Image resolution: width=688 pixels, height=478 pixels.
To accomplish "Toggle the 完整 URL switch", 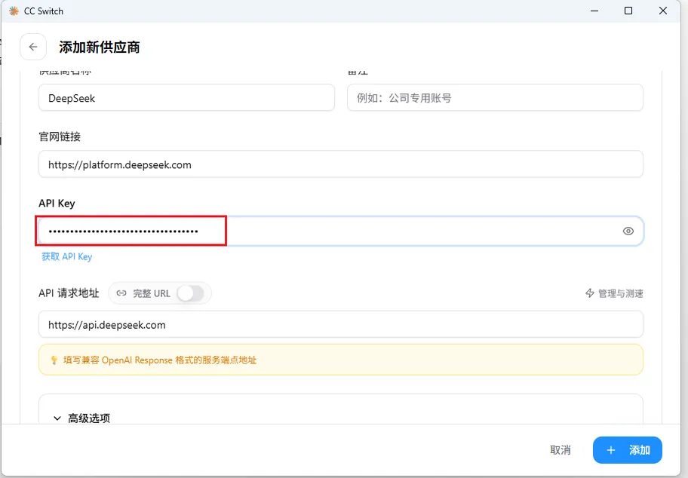I will point(190,293).
